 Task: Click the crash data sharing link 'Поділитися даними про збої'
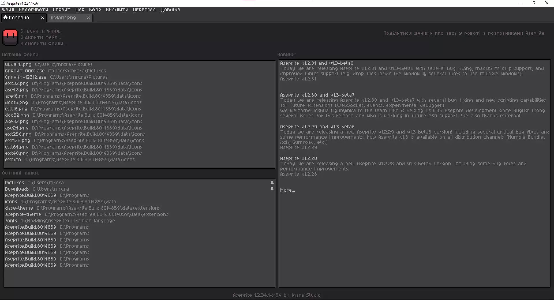(x=464, y=33)
